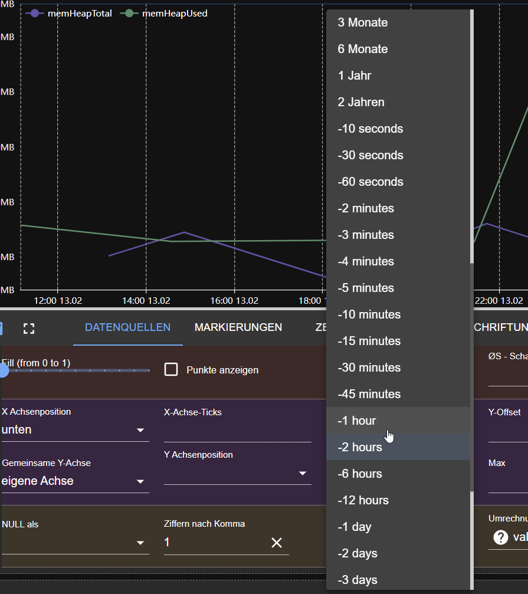Open the chart in fullscreen mode
This screenshot has height=594, width=528.
tap(28, 329)
